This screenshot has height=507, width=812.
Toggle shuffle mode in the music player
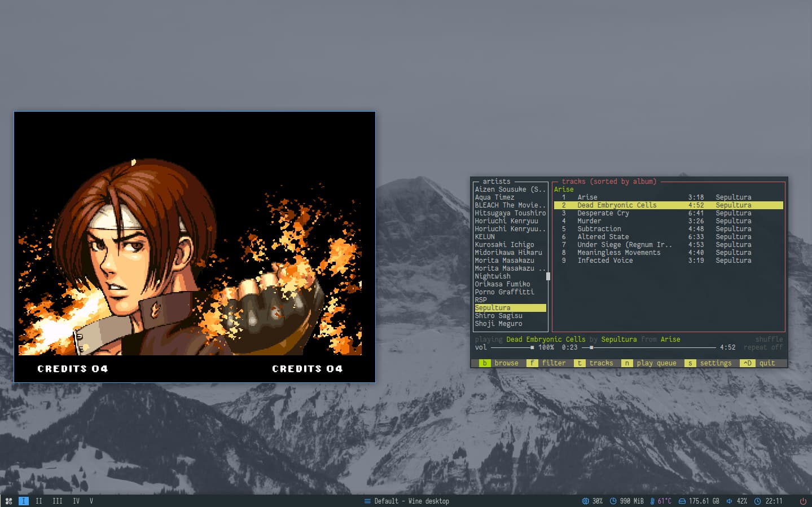pos(769,340)
